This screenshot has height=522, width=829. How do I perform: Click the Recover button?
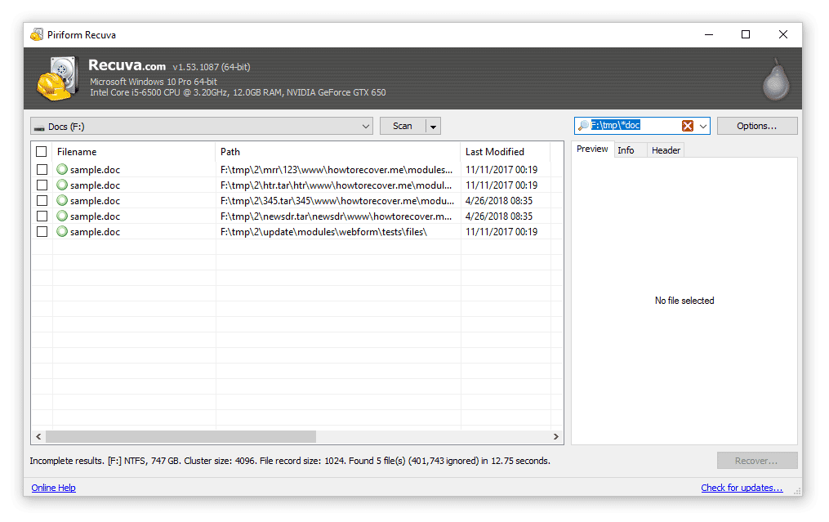tap(757, 461)
